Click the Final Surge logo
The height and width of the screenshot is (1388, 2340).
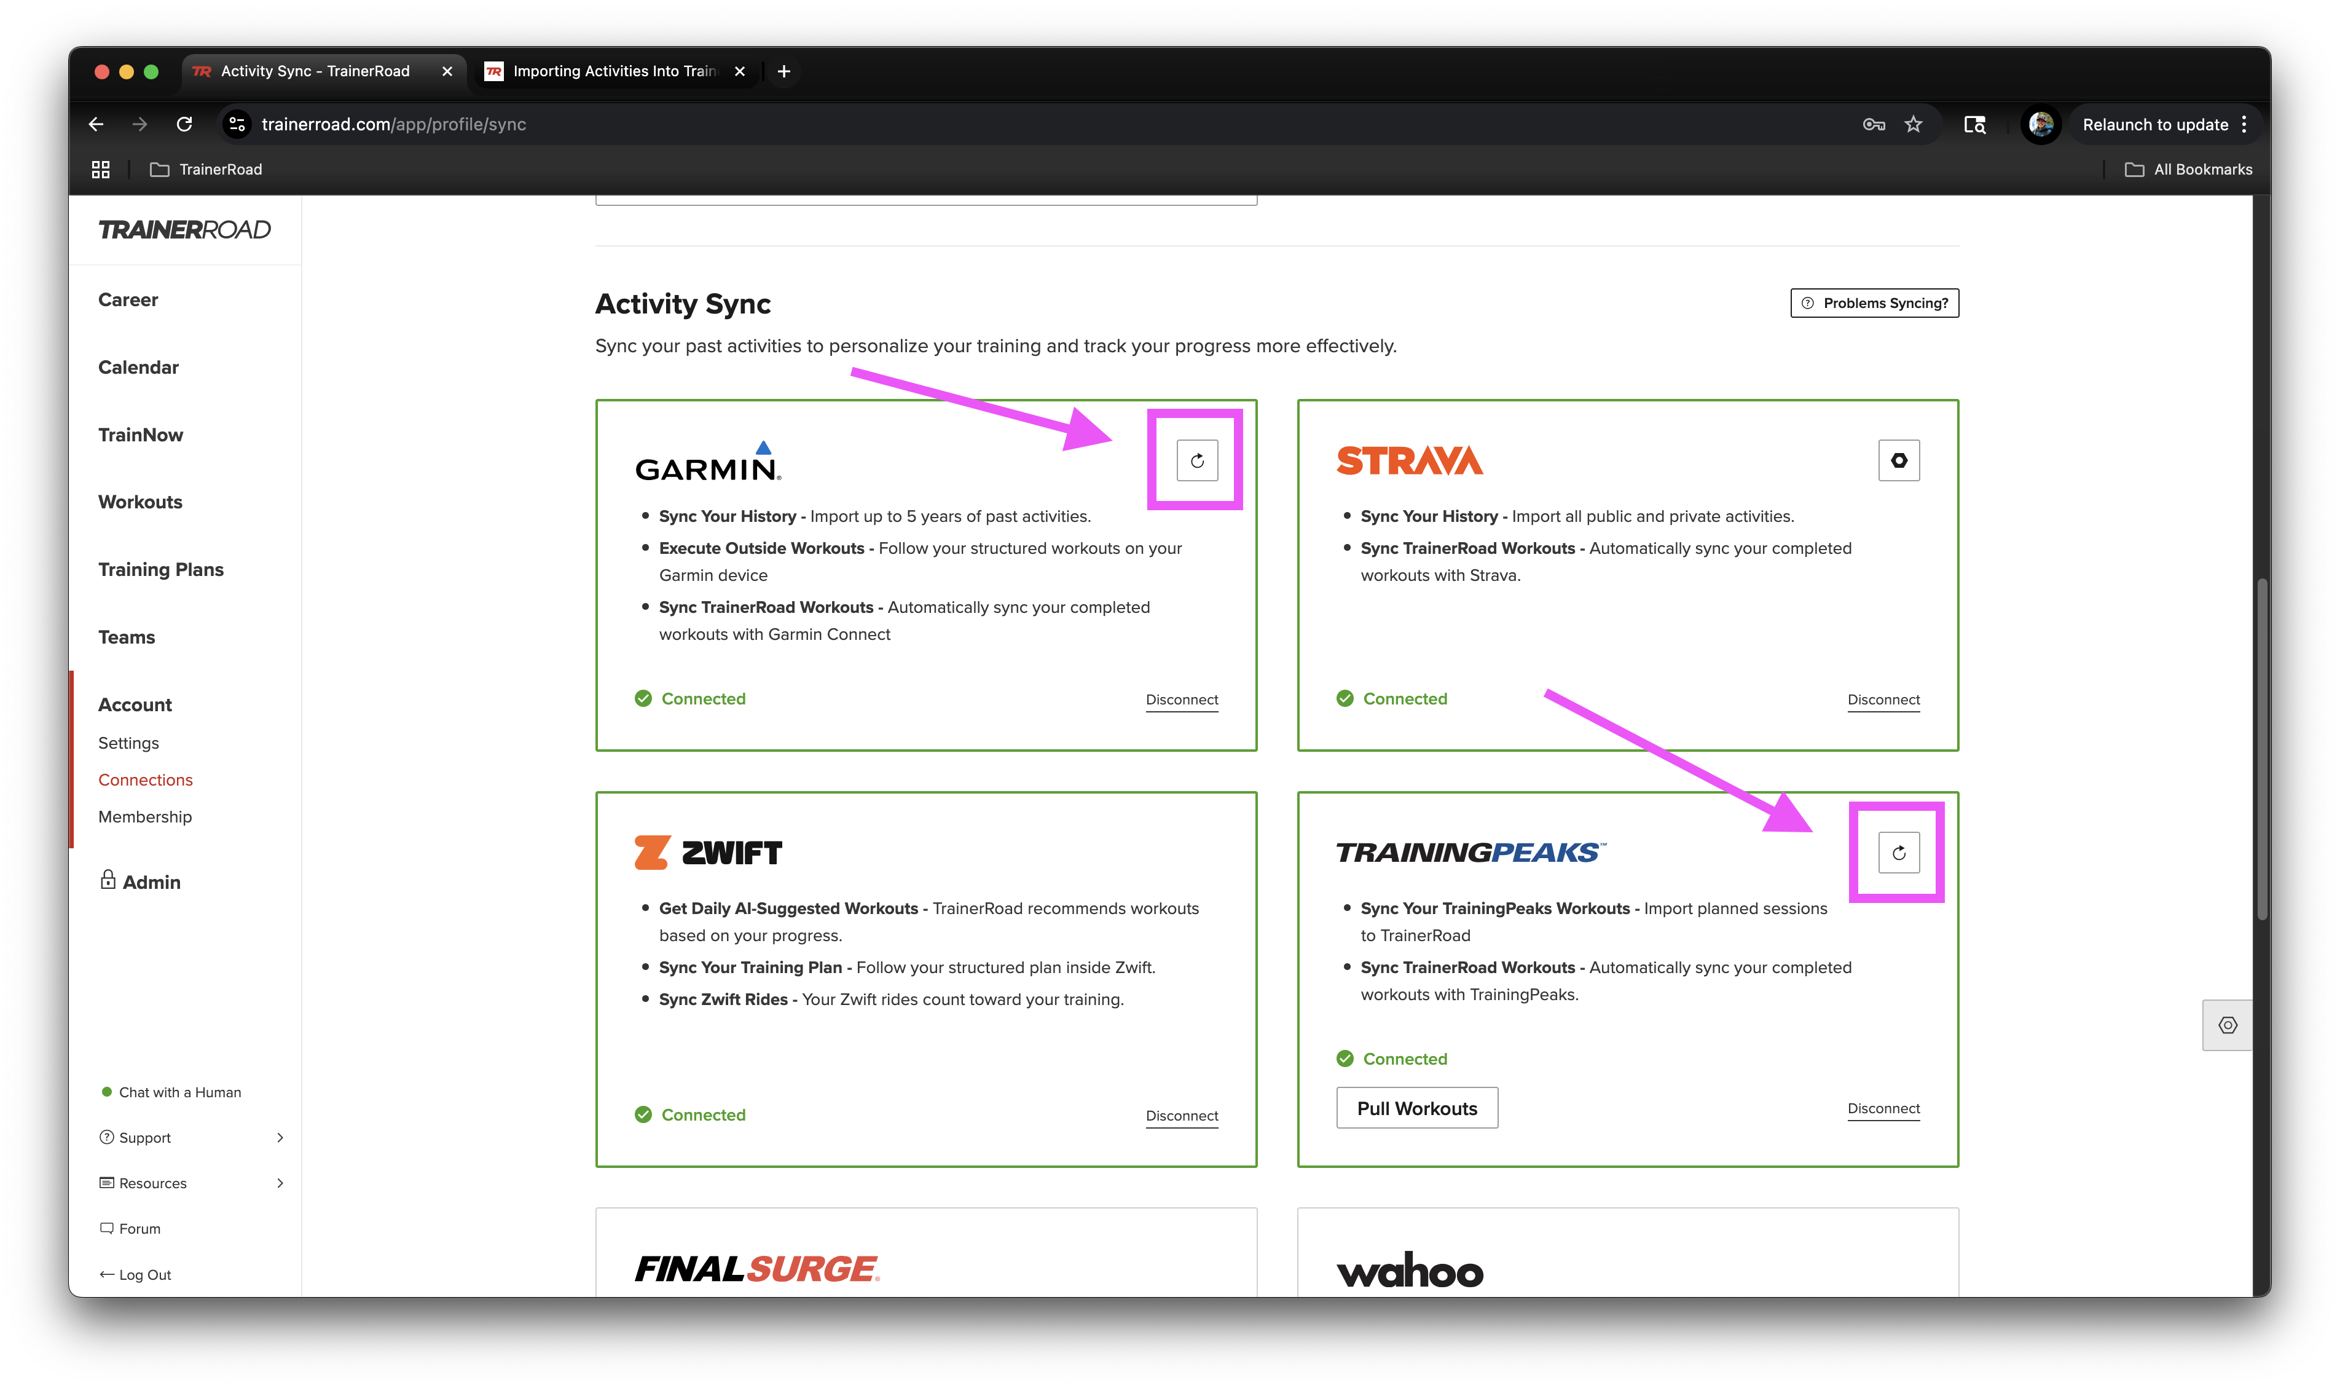point(757,1268)
